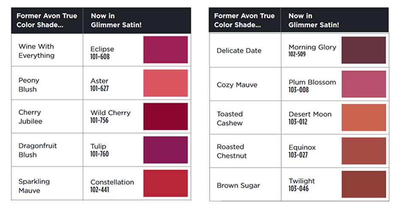Pick the Wild Cherry 101-756 swatch
The width and height of the screenshot is (399, 212).
click(x=165, y=117)
